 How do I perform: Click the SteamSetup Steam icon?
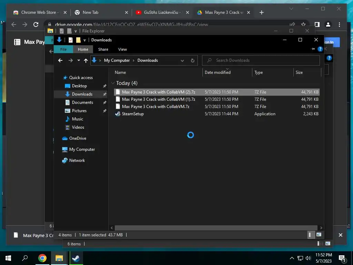(x=118, y=114)
